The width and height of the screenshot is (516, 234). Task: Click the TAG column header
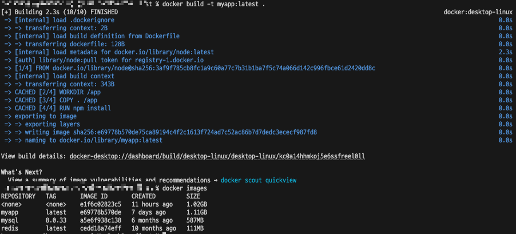(51, 196)
